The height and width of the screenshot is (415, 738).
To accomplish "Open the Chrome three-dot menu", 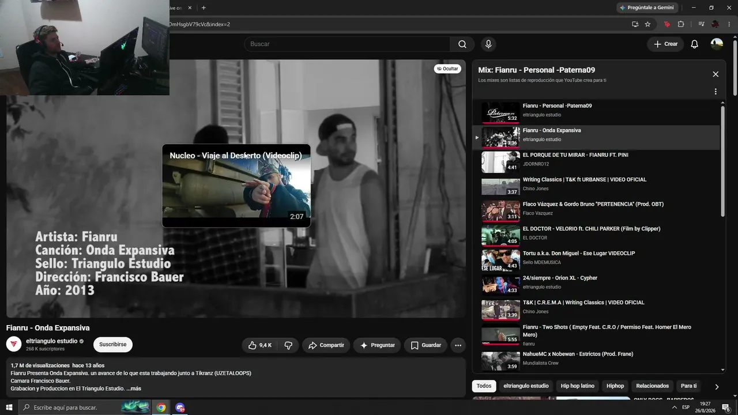I will [x=729, y=24].
